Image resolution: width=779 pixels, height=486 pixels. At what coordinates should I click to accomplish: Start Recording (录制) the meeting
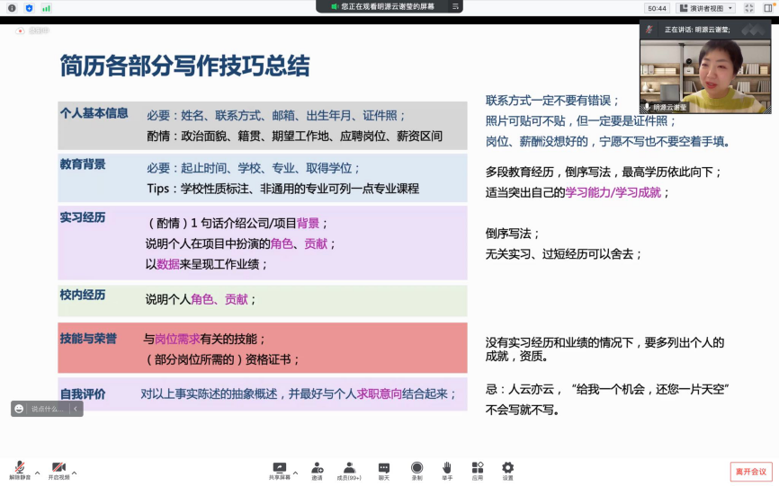[416, 470]
